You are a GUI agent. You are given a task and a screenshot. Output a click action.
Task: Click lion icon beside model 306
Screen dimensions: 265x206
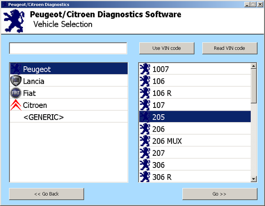point(145,165)
